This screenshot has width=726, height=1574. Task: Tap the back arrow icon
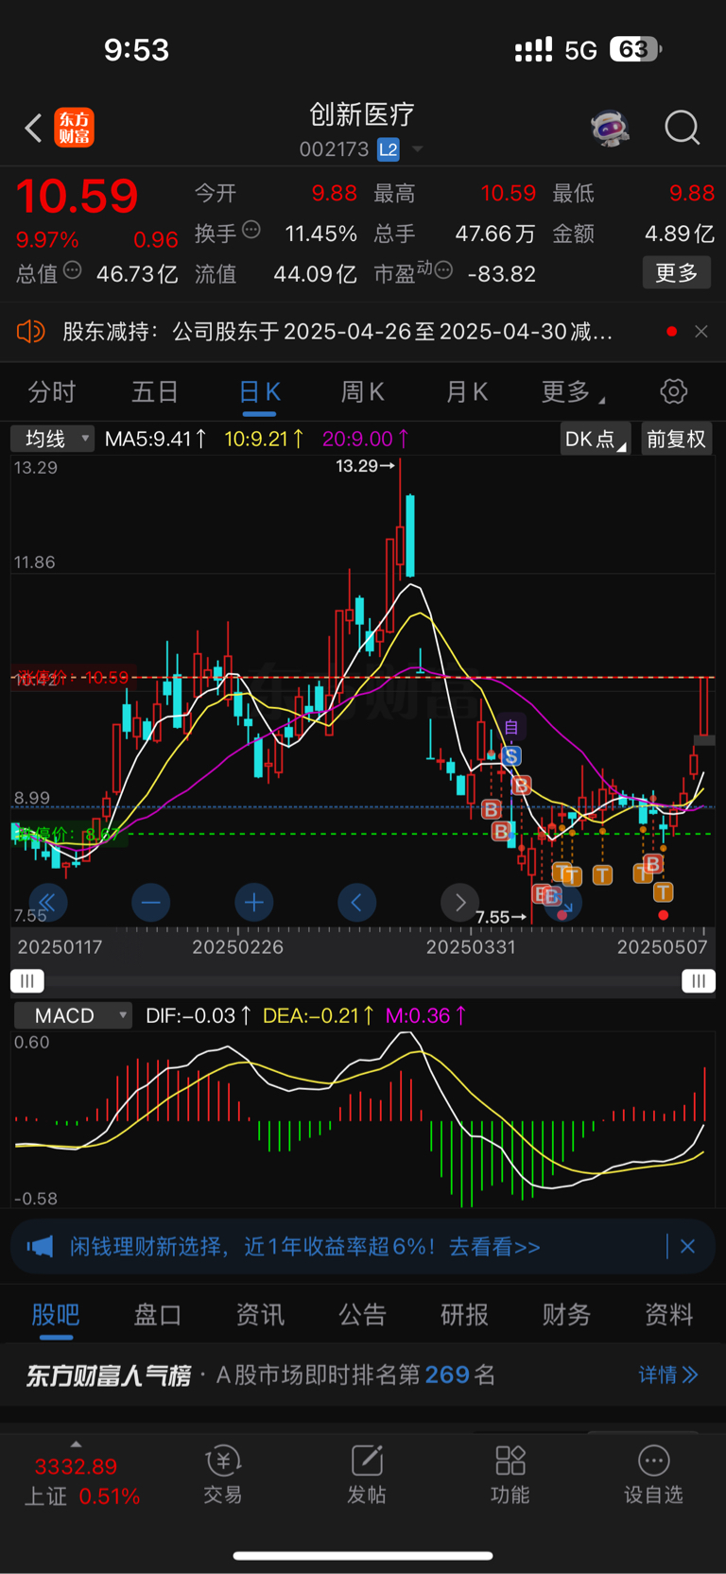pos(33,128)
